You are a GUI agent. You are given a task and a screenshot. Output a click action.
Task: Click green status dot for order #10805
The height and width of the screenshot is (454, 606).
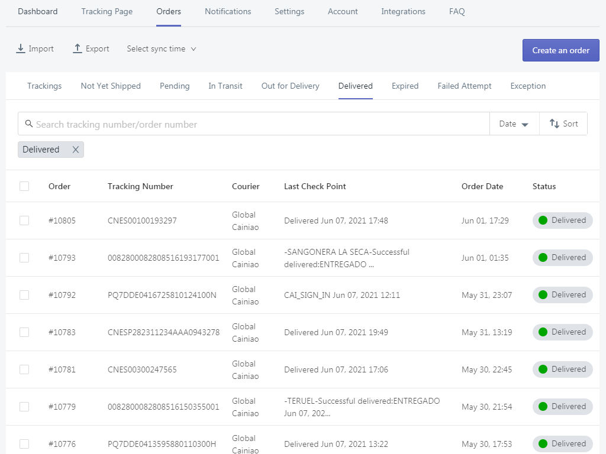(543, 220)
